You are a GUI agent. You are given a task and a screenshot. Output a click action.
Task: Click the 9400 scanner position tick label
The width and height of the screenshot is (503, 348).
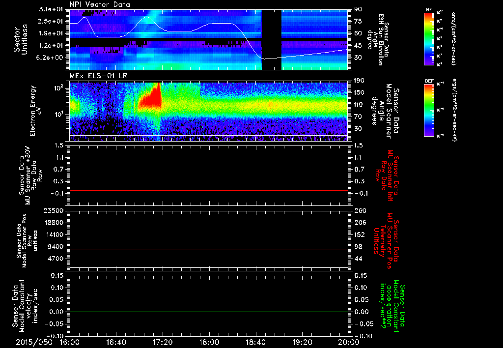click(56, 247)
